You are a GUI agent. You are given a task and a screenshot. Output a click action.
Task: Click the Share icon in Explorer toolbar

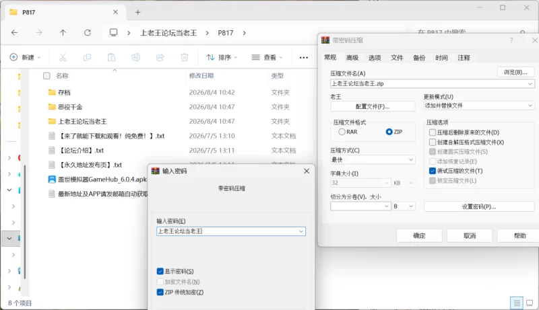pos(160,57)
